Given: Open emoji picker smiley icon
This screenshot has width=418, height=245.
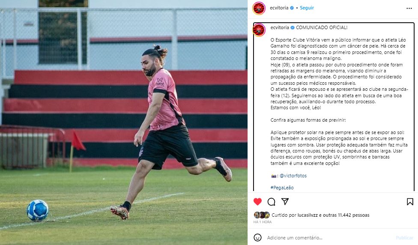Looking at the screenshot, I should [x=257, y=238].
